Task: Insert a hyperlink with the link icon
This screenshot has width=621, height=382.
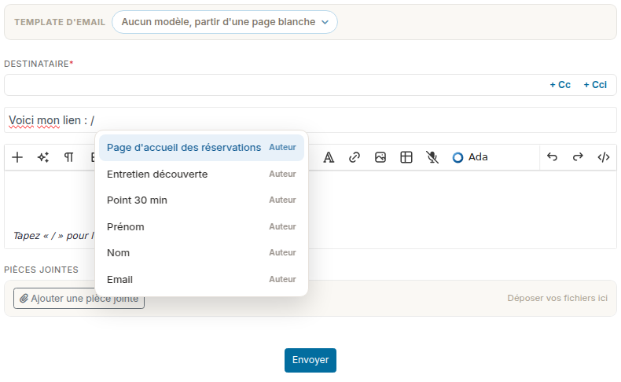Action: (354, 157)
